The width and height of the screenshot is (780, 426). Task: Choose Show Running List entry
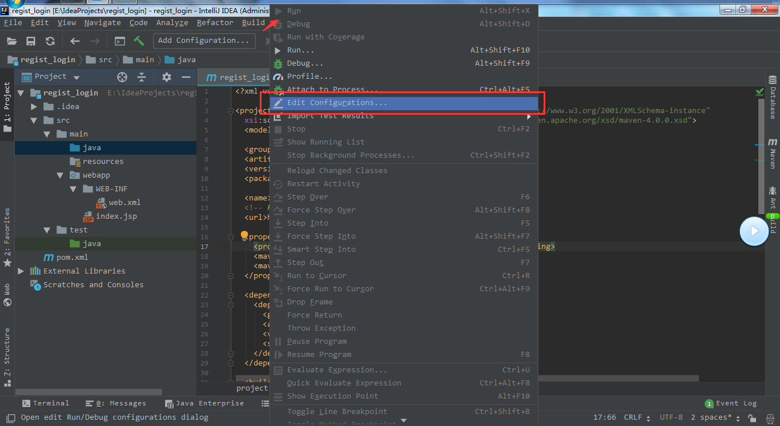point(404,142)
